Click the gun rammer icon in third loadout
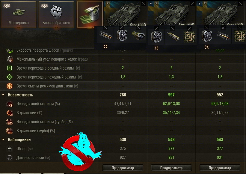This screenshot has height=174, width=246. coord(223,36)
